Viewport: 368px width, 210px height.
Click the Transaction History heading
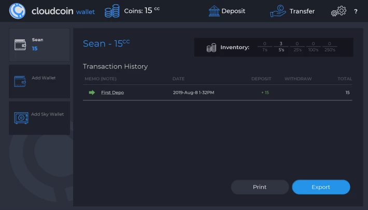coord(115,67)
